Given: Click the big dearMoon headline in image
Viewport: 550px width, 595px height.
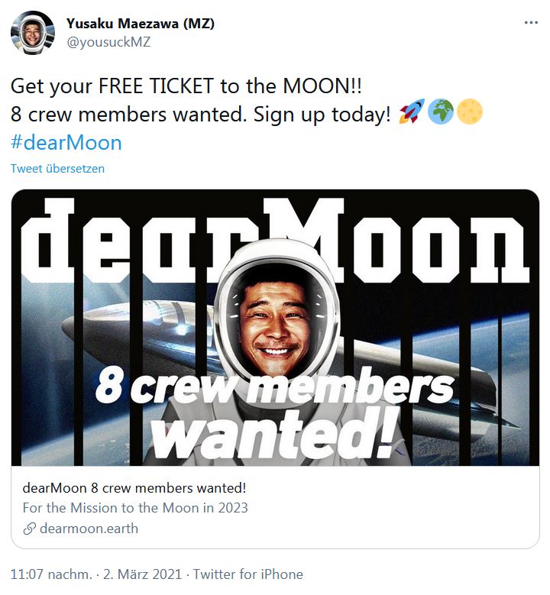Looking at the screenshot, I should (x=275, y=241).
